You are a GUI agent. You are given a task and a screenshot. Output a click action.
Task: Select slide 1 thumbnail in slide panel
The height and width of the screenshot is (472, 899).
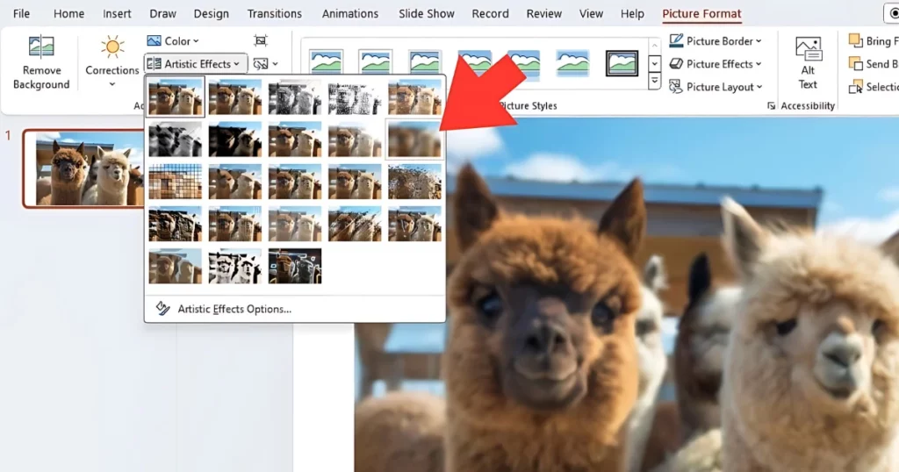coord(83,168)
